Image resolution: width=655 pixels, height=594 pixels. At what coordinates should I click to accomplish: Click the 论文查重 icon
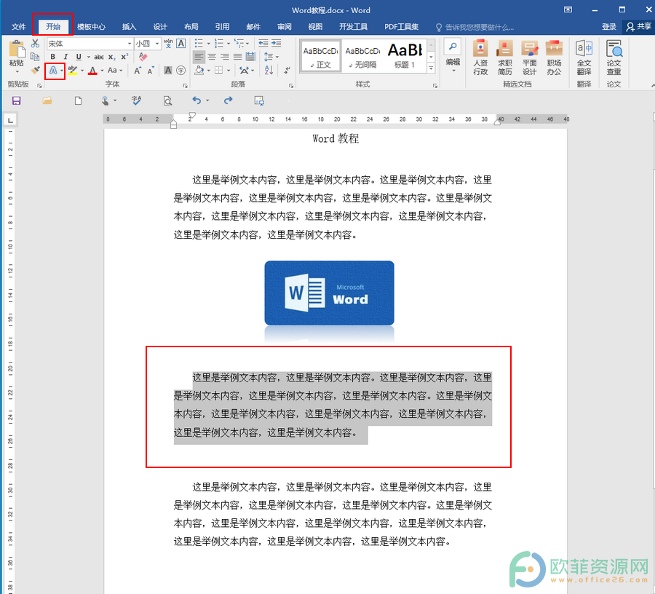coord(614,58)
